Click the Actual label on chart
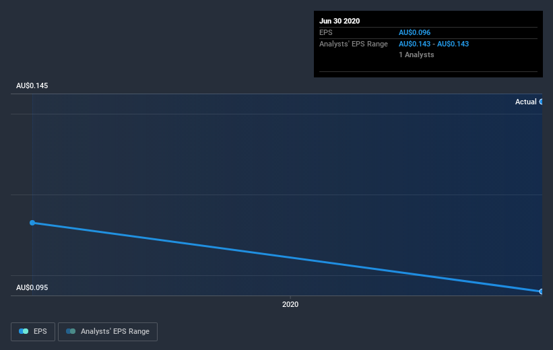Viewport: 553px width, 350px height. 525,102
